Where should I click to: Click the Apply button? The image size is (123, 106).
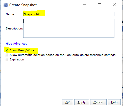pyautogui.click(x=82, y=102)
